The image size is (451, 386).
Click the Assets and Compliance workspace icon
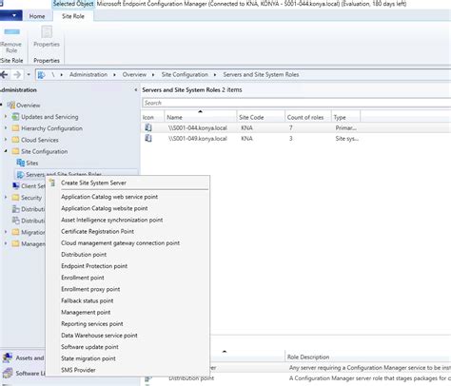pos(8,357)
